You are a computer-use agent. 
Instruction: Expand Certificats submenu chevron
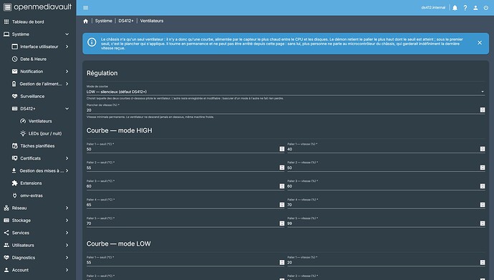67,158
